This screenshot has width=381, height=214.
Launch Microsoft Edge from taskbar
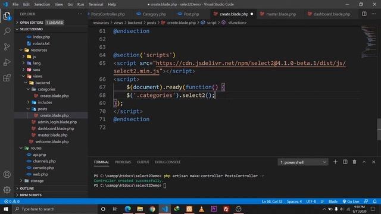(127, 209)
